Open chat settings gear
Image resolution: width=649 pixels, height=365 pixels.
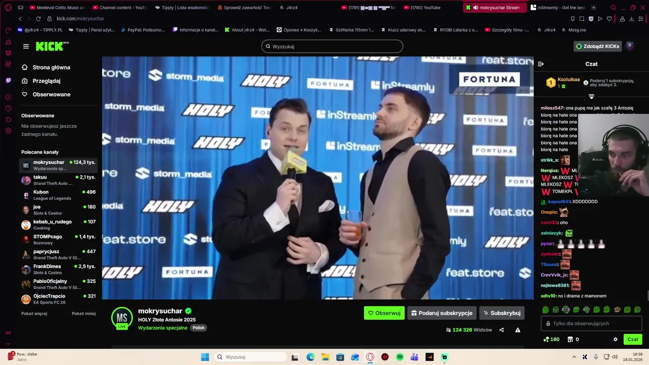[x=616, y=339]
